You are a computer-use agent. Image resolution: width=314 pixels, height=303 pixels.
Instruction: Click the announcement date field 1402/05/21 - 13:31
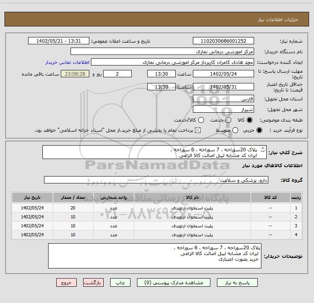(x=58, y=41)
